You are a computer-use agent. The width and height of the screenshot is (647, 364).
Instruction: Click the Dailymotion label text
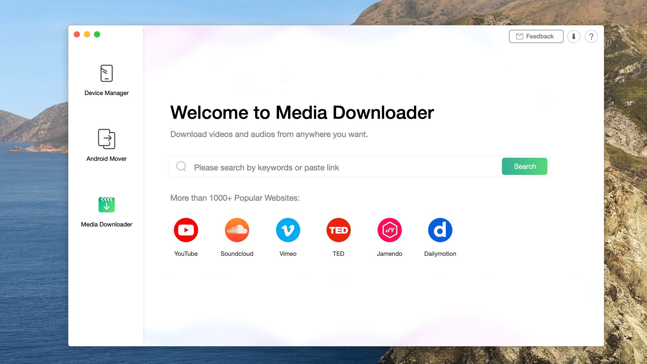(440, 254)
